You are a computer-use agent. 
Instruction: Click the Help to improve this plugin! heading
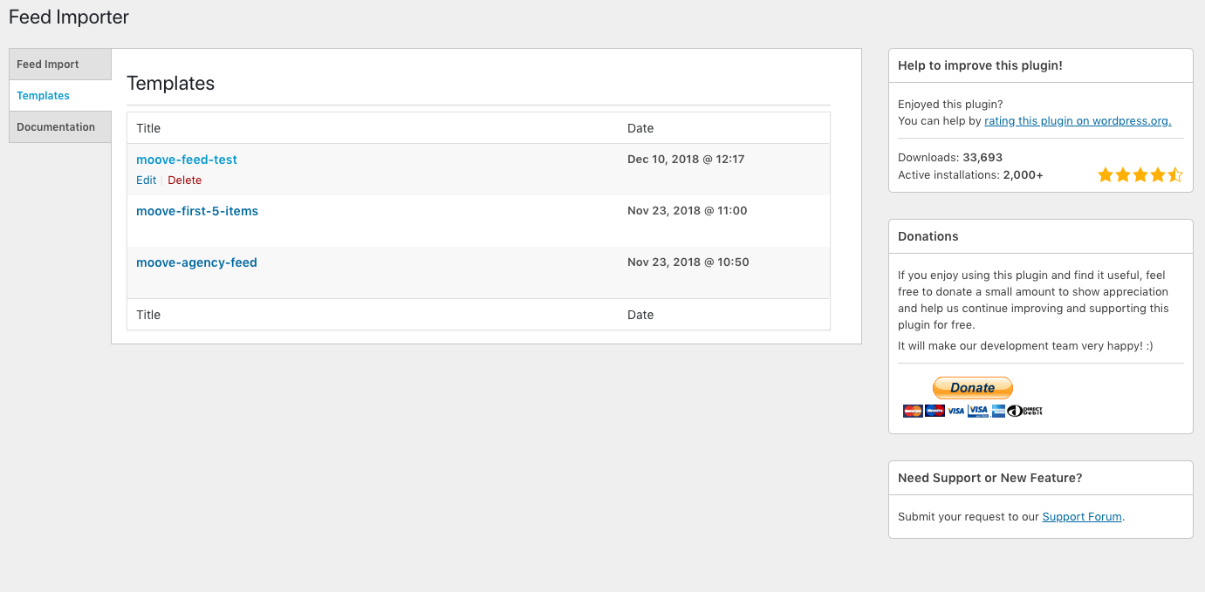[x=980, y=65]
